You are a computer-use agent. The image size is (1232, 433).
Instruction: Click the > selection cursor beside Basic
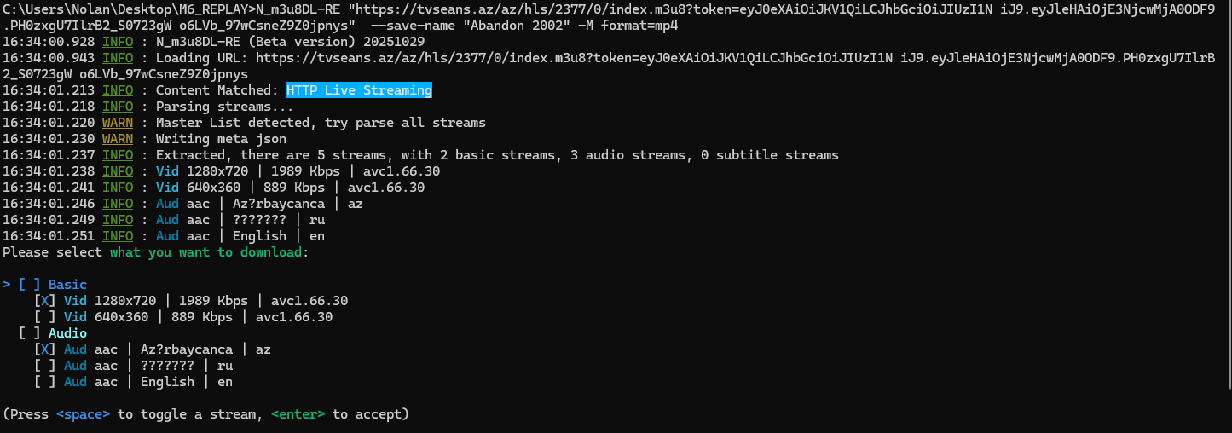tap(7, 285)
